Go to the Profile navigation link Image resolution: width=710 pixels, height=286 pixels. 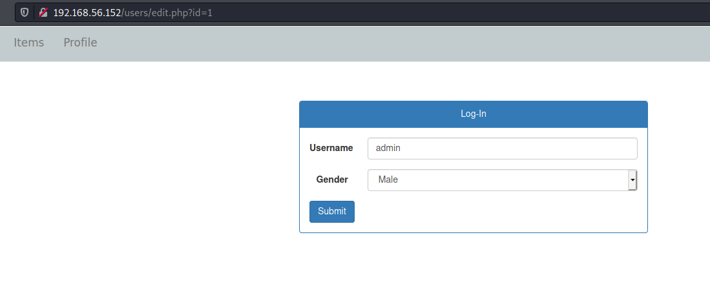click(80, 43)
